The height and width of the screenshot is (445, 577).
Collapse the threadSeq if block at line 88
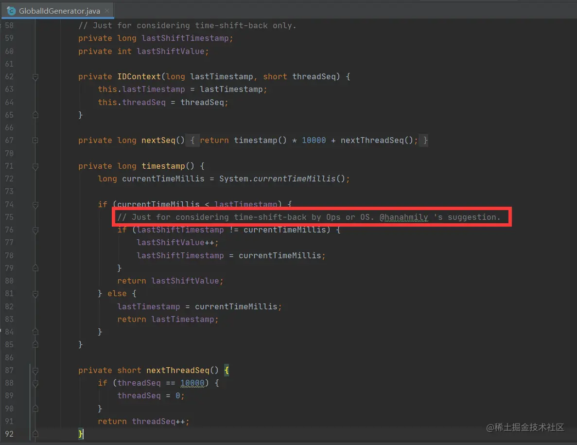click(x=35, y=383)
